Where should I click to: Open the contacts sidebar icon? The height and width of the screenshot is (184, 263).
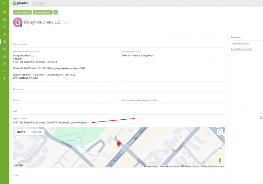(4, 41)
